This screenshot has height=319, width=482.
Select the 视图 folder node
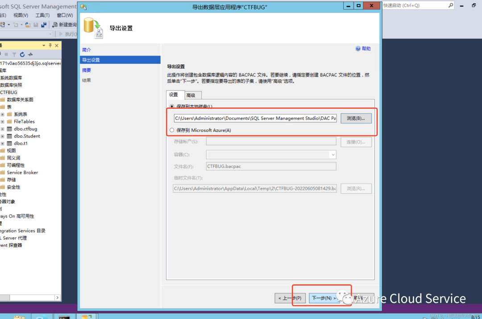click(11, 151)
